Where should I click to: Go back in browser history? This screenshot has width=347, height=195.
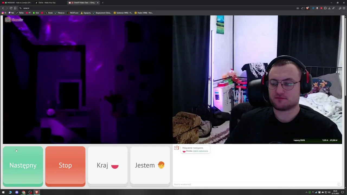point(3,8)
